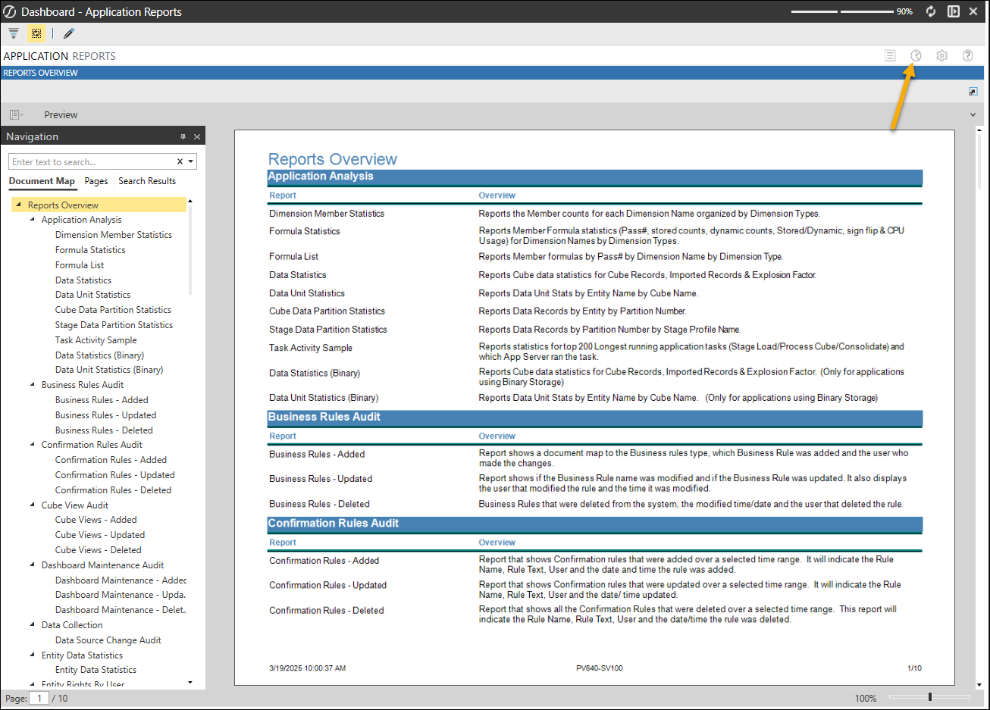Adjust the bottom-right zoom slider
This screenshot has width=990, height=710.
[929, 697]
